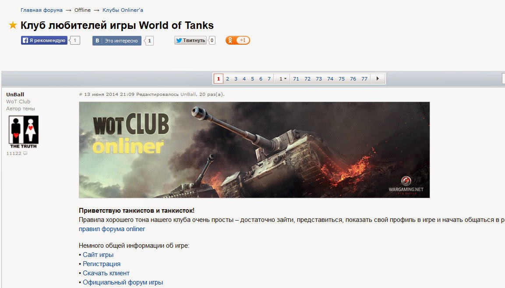The width and height of the screenshot is (505, 288).
Task: Open 'Клубы Onliner'а' breadcrumb link
Action: (123, 10)
